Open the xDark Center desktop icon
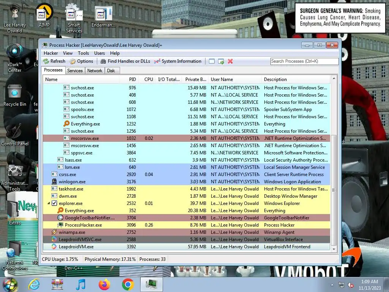 [x=15, y=58]
